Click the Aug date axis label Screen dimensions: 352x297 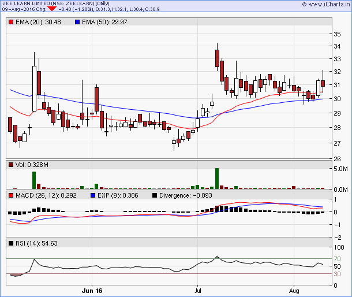294,291
